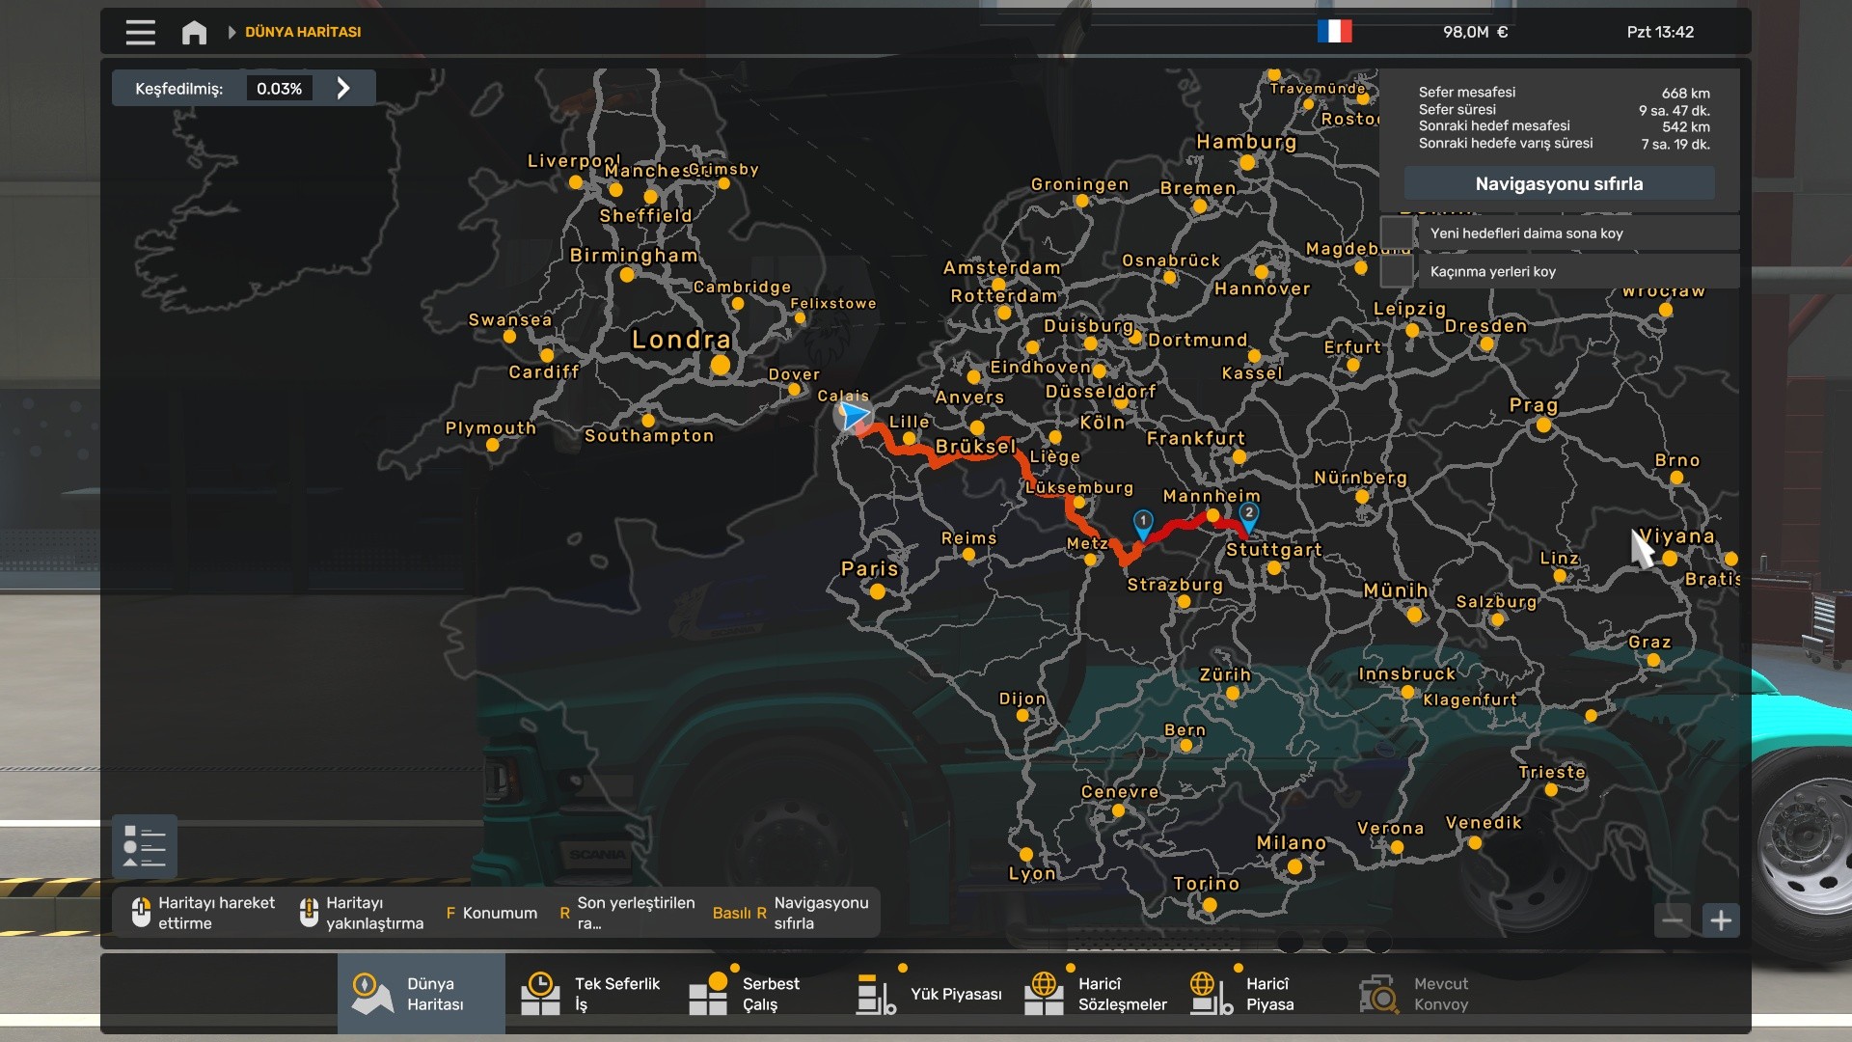Click the DÜNYA HARİTASI breadcrumb
Screen dimensions: 1852x1042
point(303,32)
